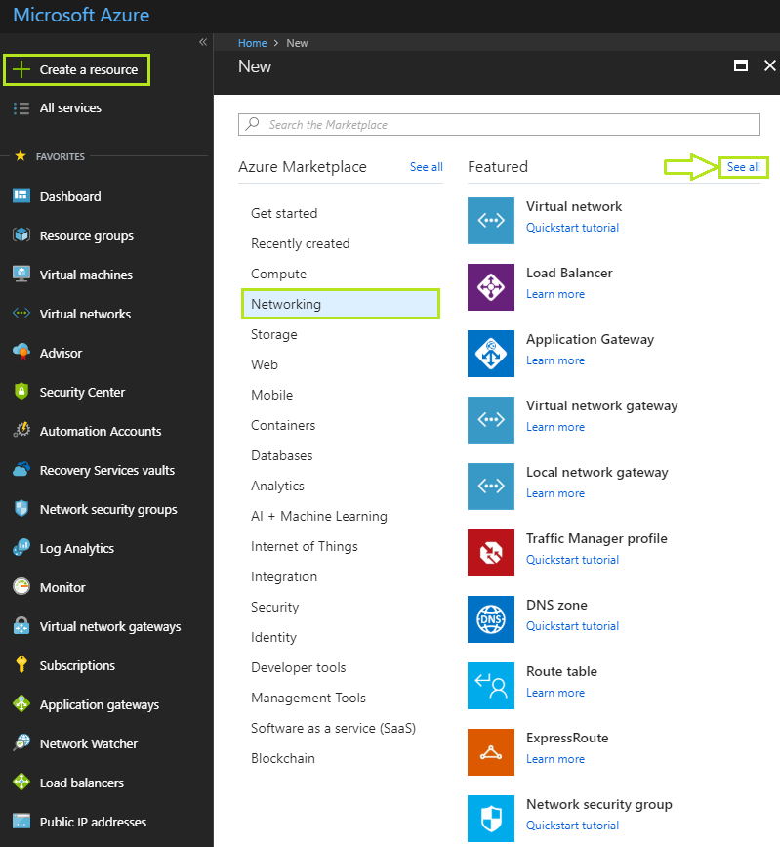Select the Databases category
The width and height of the screenshot is (780, 847).
[282, 455]
